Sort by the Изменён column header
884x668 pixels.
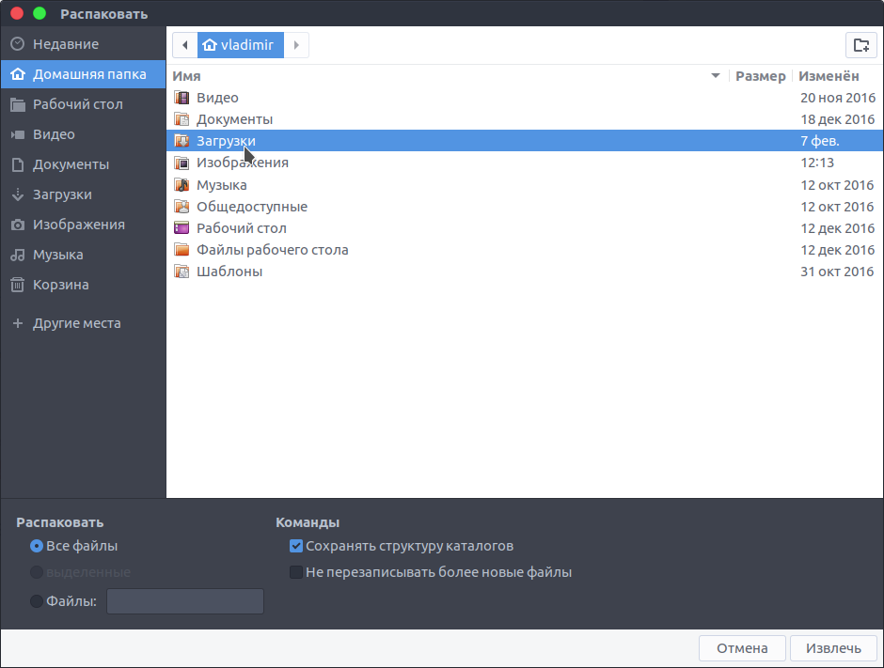point(829,76)
